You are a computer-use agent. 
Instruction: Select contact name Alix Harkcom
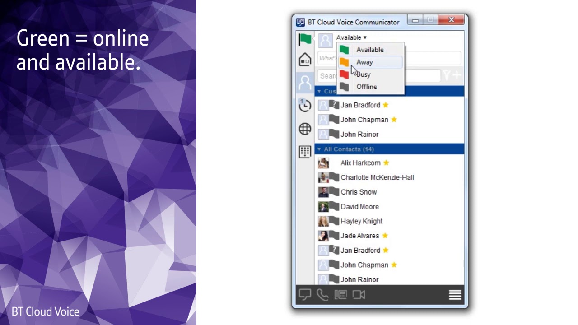point(360,163)
